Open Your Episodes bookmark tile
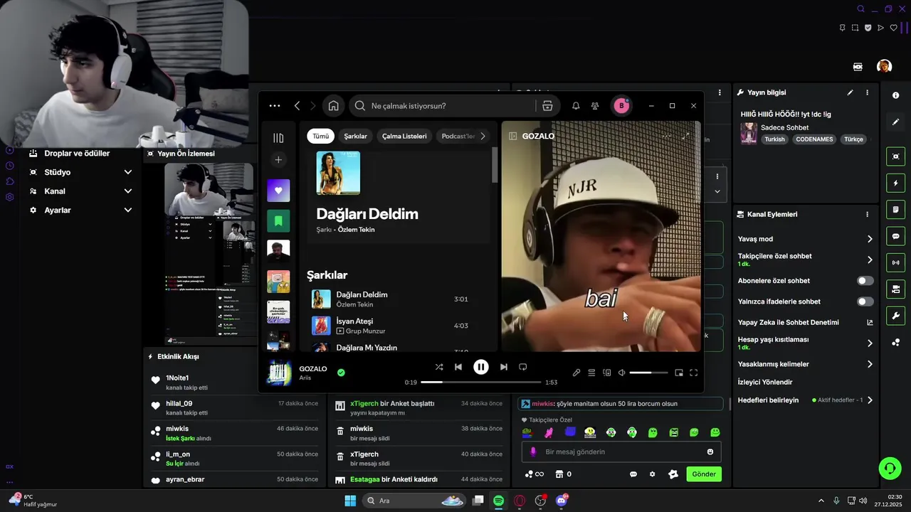Screen dimensions: 911x512 278,221
